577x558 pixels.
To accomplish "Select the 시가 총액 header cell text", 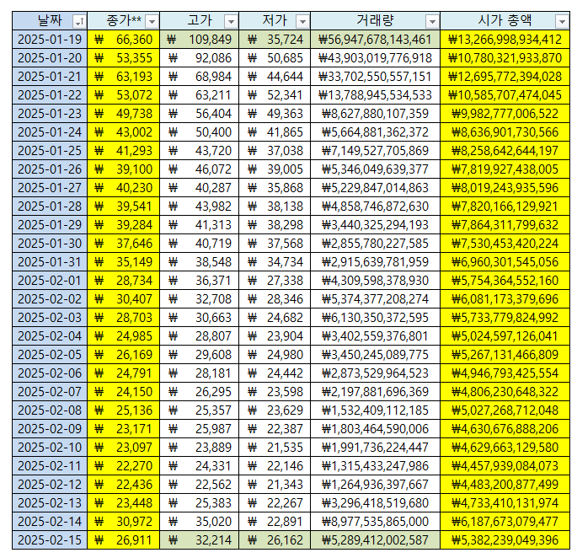I will point(505,20).
